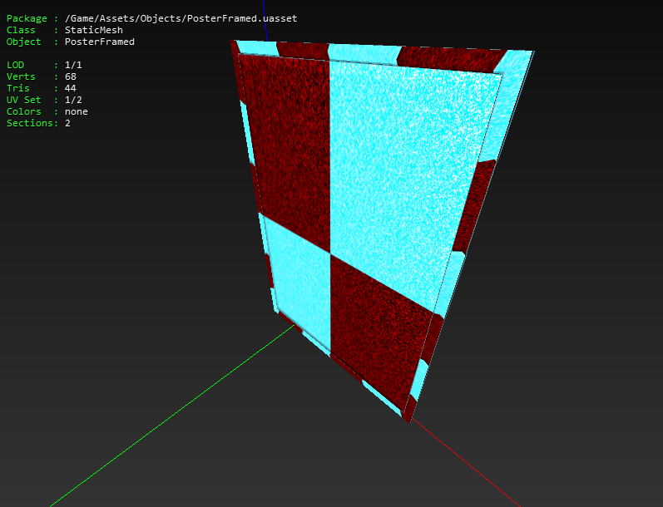
Task: Click the 'Object' label
Action: tap(23, 42)
